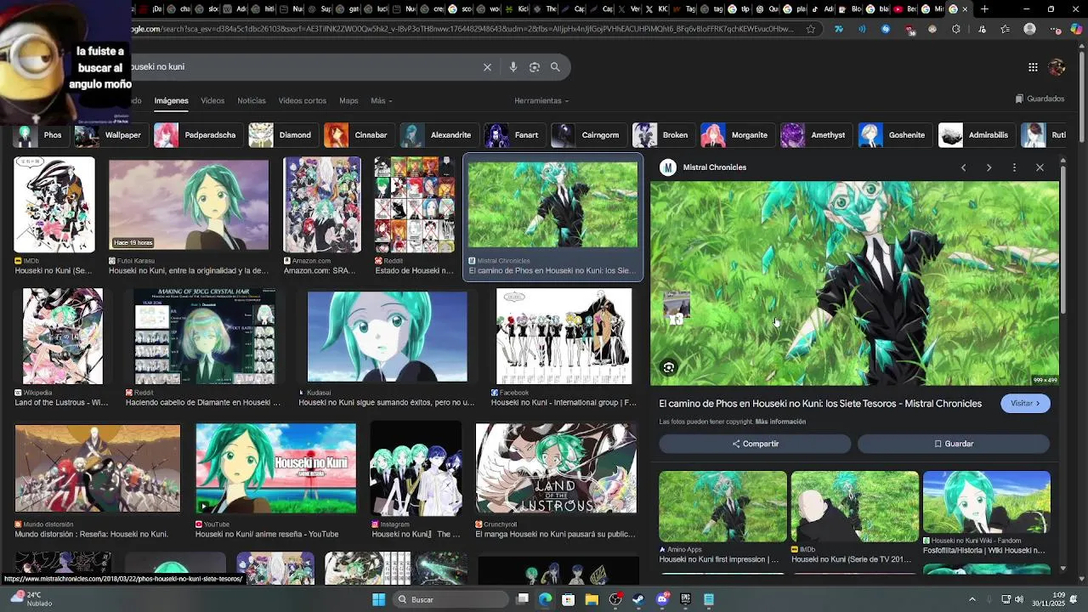The width and height of the screenshot is (1088, 612).
Task: Open the Amino Apps related image
Action: coord(722,507)
